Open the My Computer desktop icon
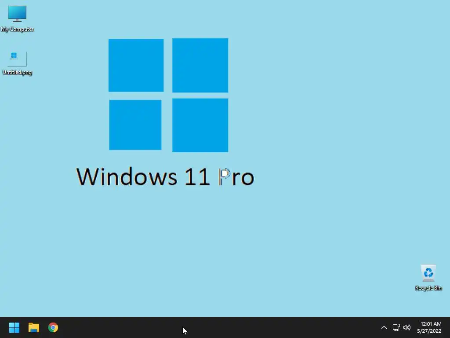Screen dimensions: 450x338 pyautogui.click(x=17, y=14)
